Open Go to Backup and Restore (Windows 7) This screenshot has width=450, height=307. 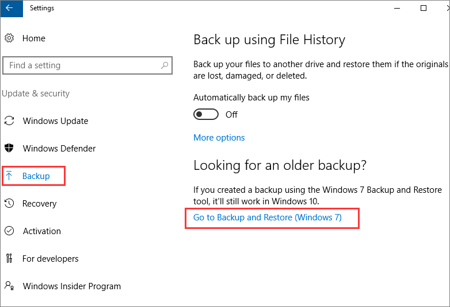pos(268,218)
